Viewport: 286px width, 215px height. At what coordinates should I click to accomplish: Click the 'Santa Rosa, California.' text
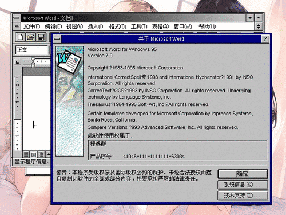click(112, 120)
